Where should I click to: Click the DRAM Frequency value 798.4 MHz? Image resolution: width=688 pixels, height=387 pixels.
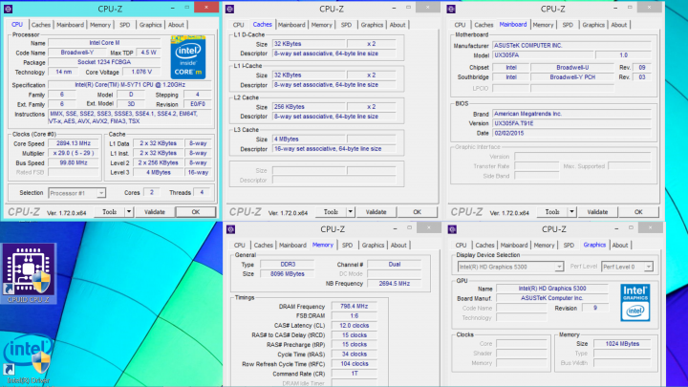354,307
